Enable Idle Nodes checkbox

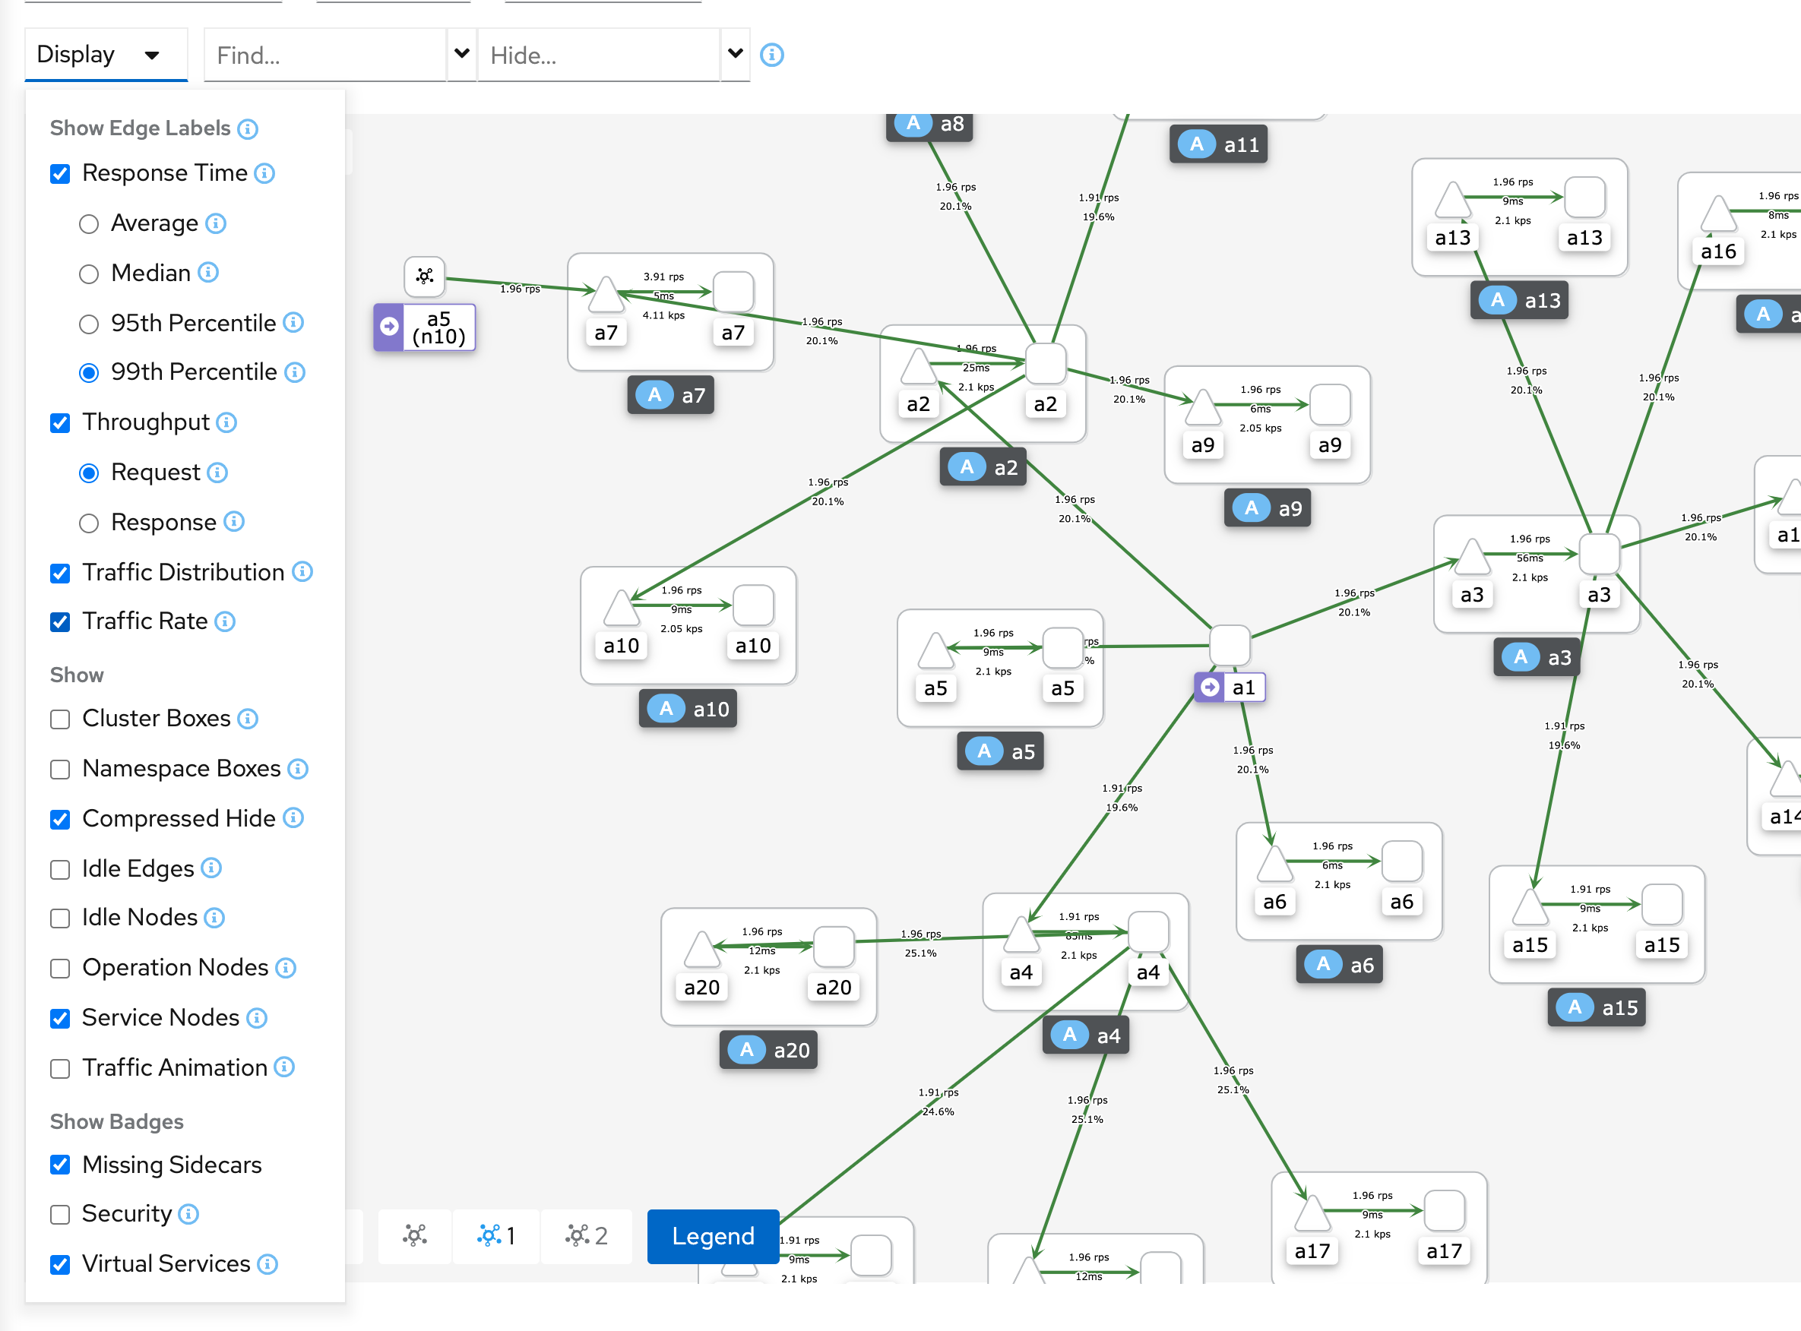pyautogui.click(x=61, y=918)
